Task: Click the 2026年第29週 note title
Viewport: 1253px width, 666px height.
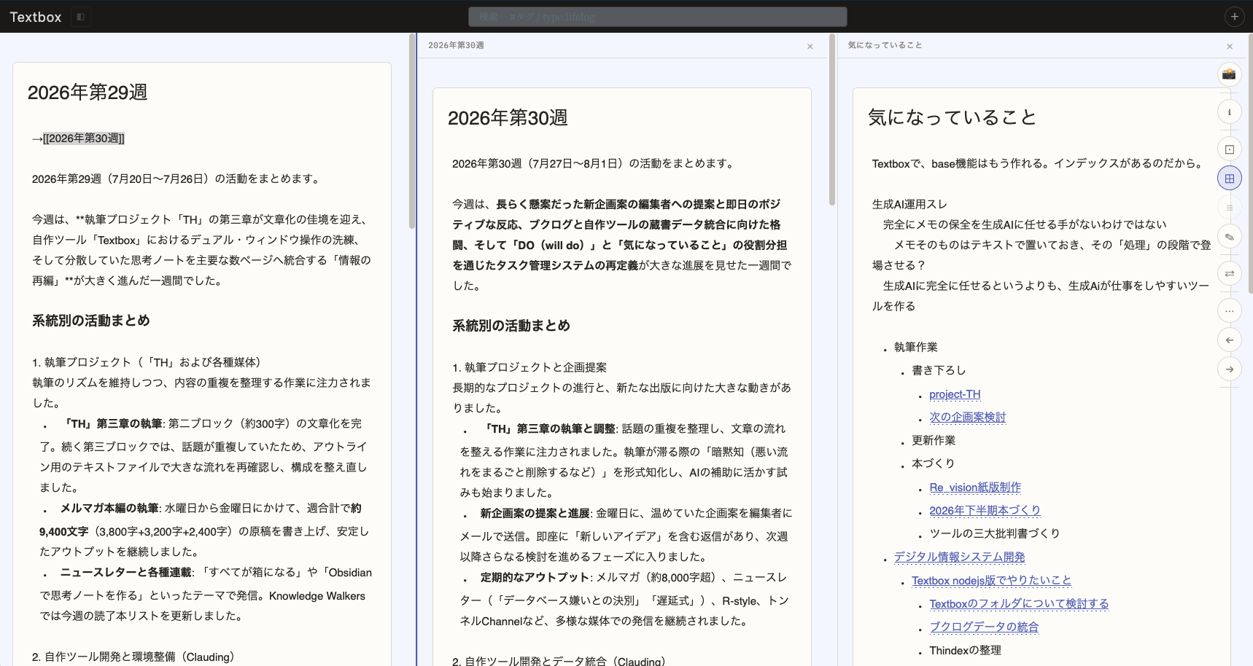Action: click(x=88, y=93)
